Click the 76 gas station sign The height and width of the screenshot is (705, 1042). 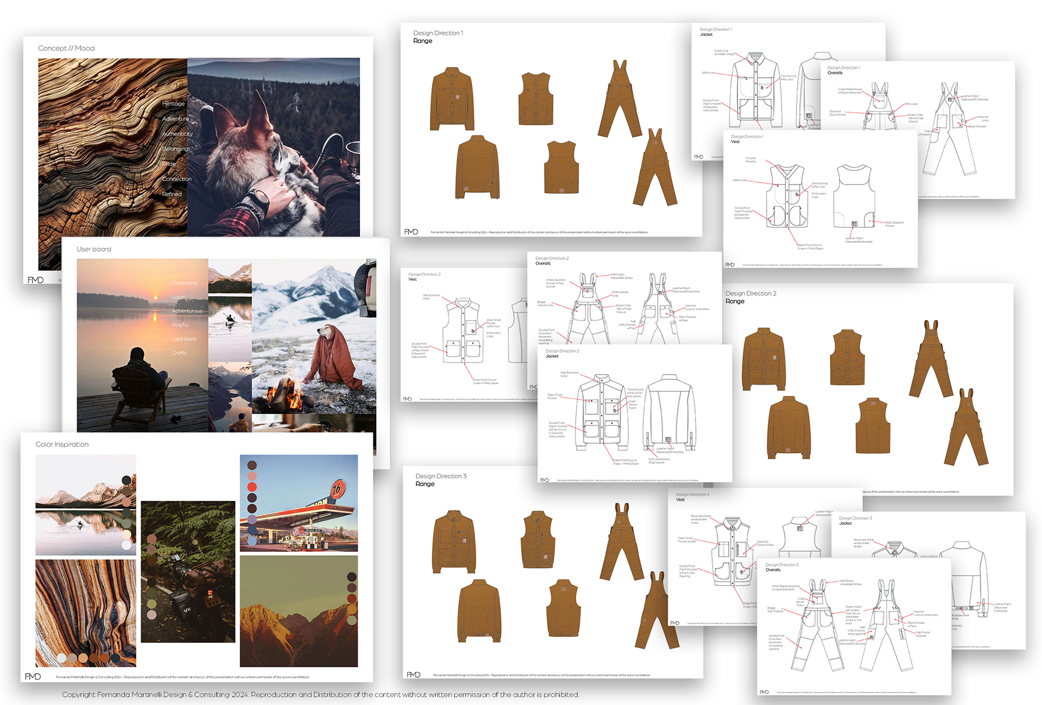[x=338, y=490]
